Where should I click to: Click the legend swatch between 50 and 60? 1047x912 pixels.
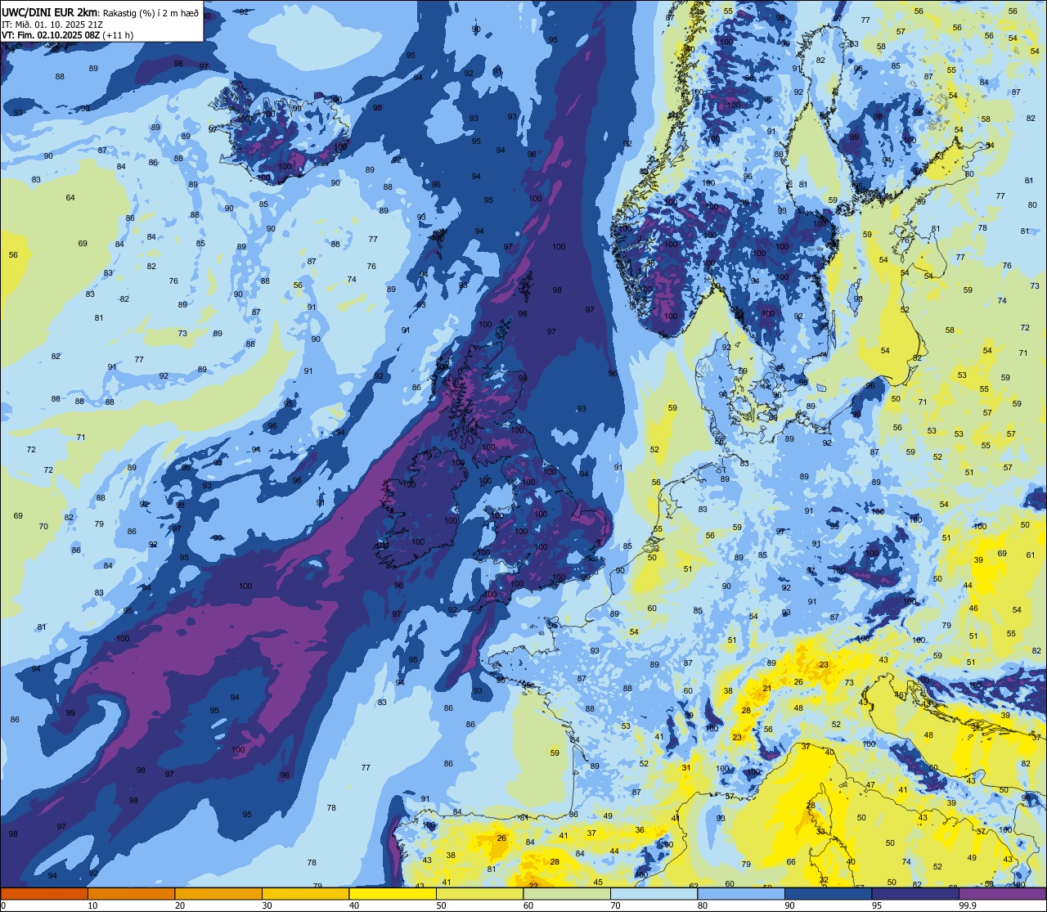(479, 893)
